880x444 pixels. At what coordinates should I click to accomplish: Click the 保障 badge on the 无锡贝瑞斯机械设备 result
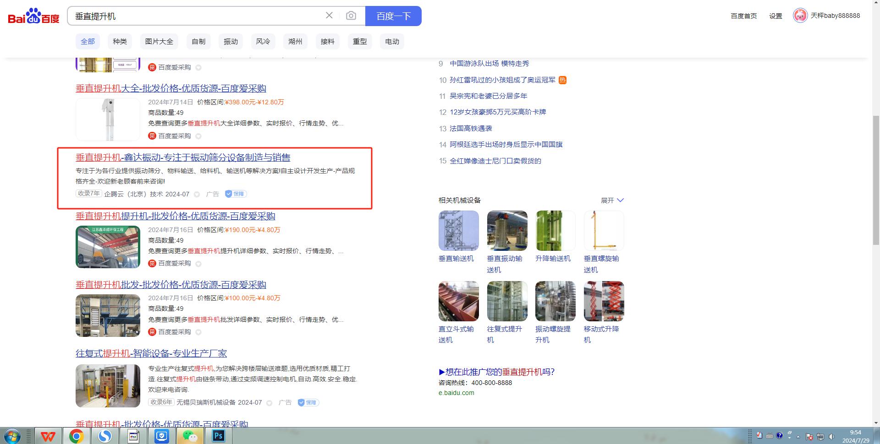coord(308,403)
